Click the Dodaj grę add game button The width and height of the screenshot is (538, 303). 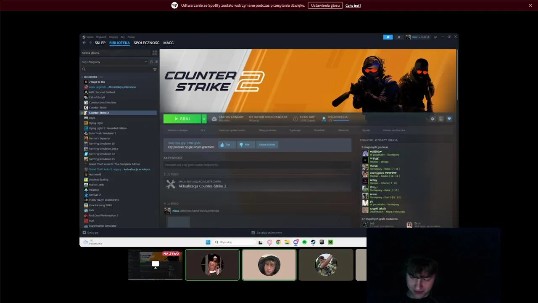[91, 233]
